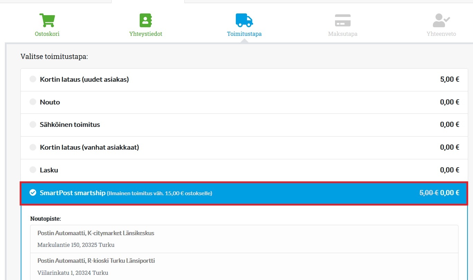Go to the Yhteystiedot step label
The image size is (473, 280).
coord(146,34)
